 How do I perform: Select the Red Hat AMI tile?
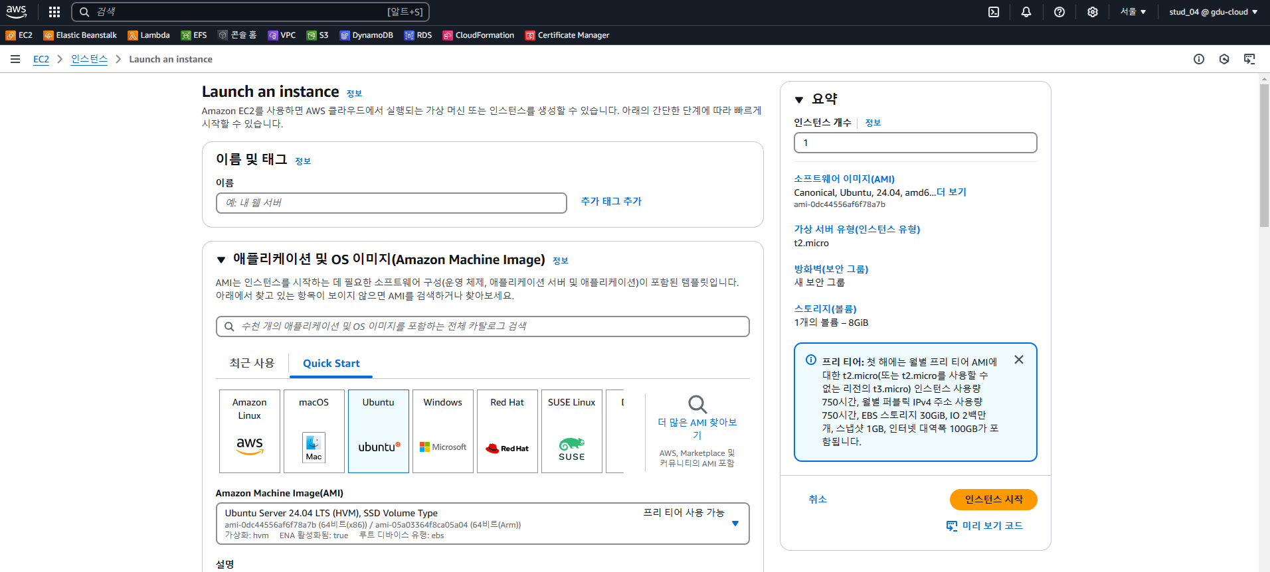(507, 431)
